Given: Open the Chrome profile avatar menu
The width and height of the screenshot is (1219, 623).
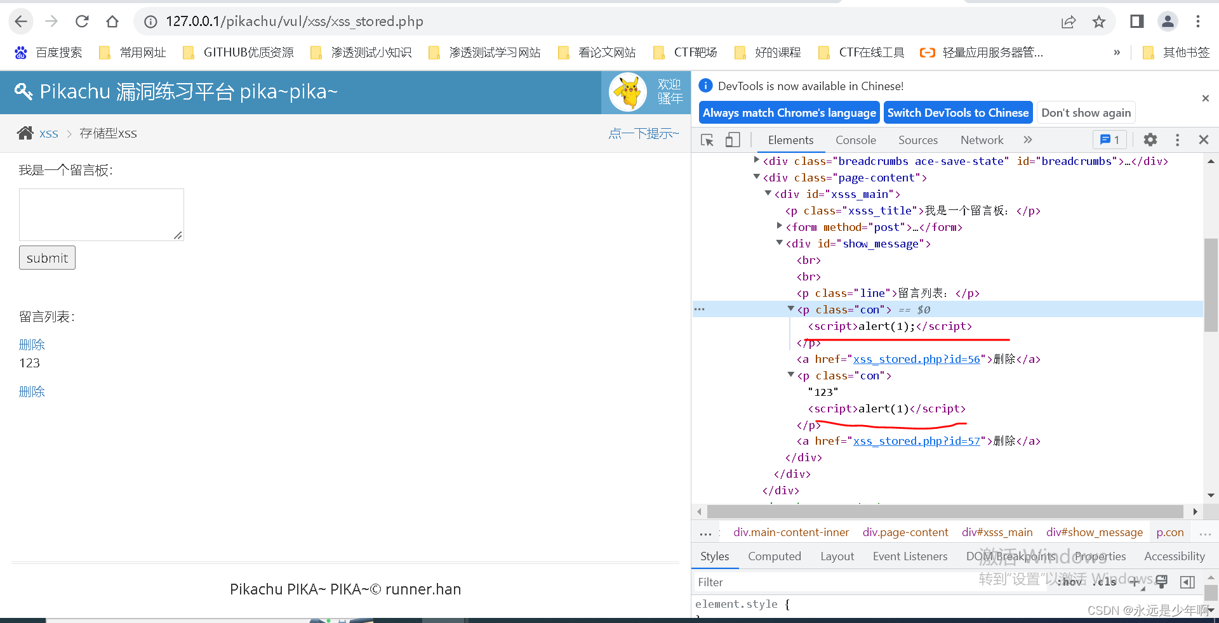Looking at the screenshot, I should [x=1168, y=22].
